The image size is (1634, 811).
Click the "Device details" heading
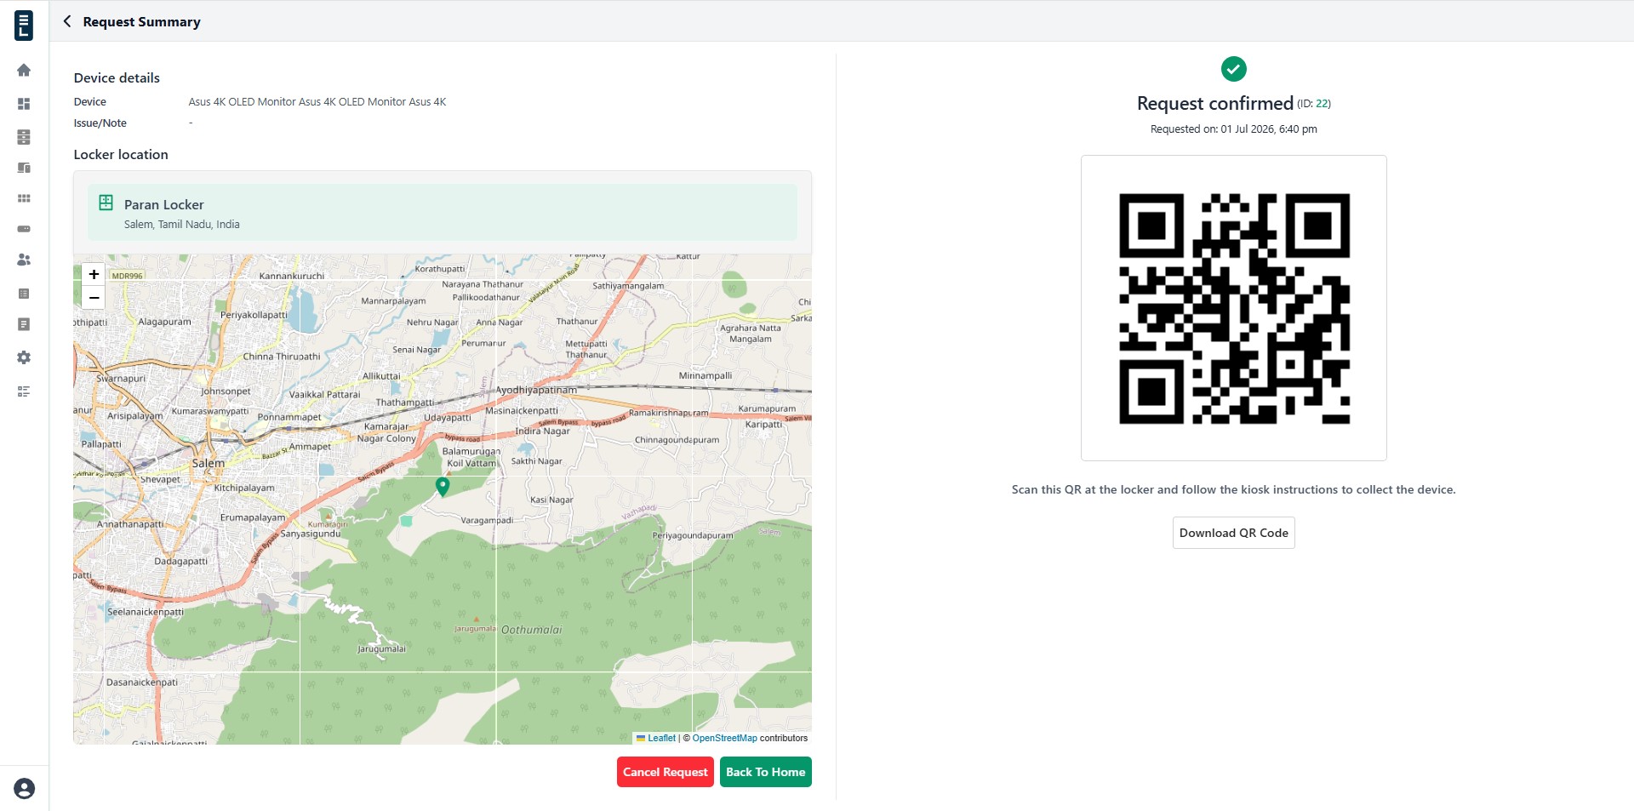pos(117,77)
